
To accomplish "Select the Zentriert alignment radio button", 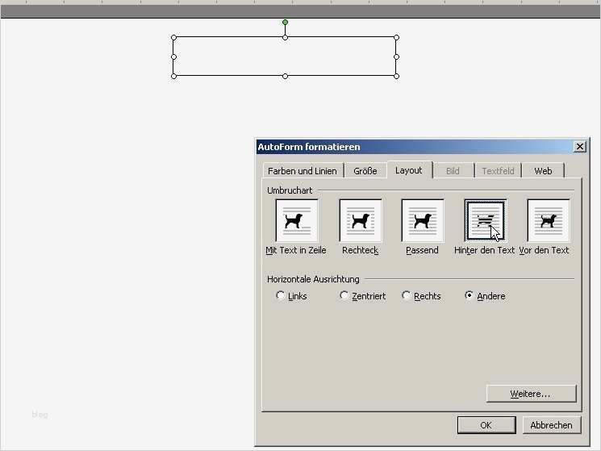I will 344,295.
